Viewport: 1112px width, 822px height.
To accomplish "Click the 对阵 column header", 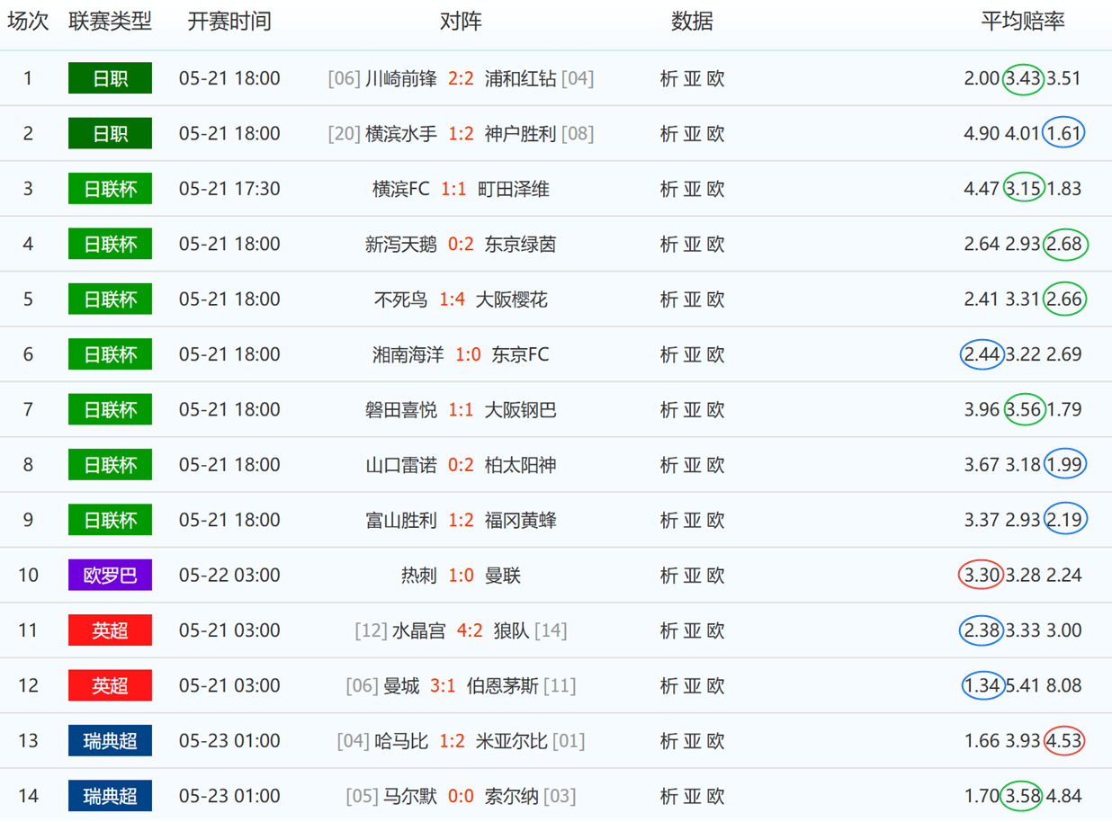I will [461, 22].
